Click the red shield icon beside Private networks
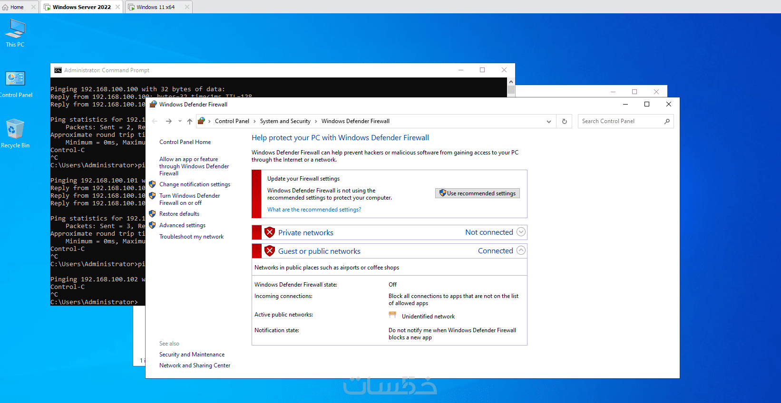This screenshot has height=403, width=781. (270, 232)
